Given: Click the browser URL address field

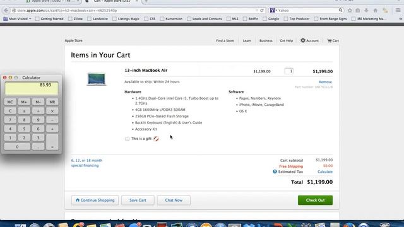Looking at the screenshot, I should pyautogui.click(x=134, y=11).
